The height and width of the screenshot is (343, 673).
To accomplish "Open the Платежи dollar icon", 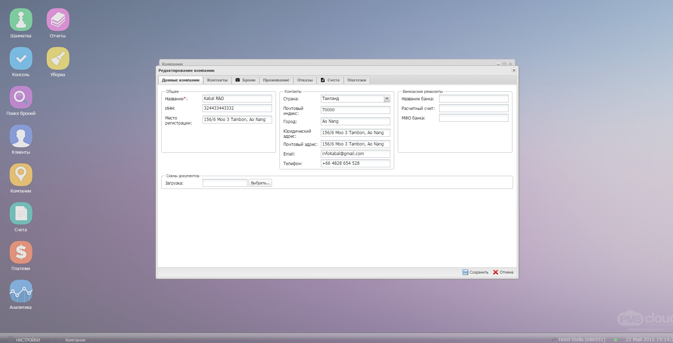I will pos(21,252).
